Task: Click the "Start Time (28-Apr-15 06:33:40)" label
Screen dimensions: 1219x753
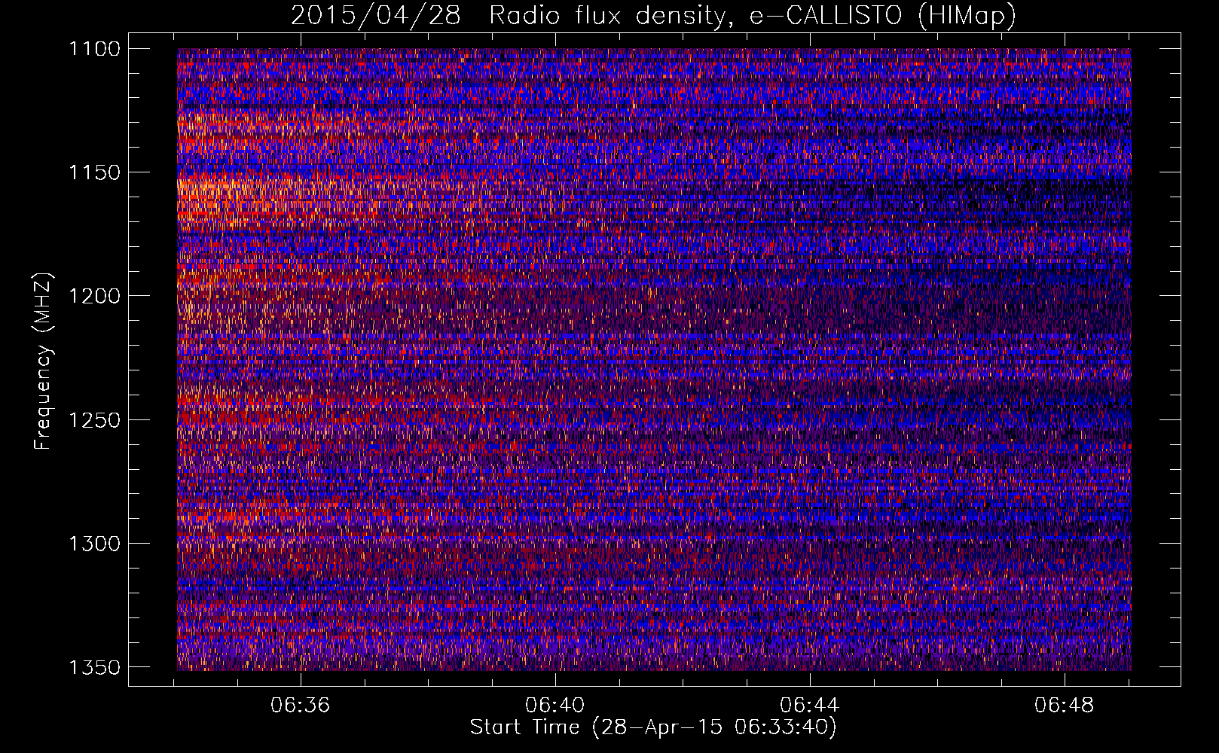Action: click(x=653, y=727)
